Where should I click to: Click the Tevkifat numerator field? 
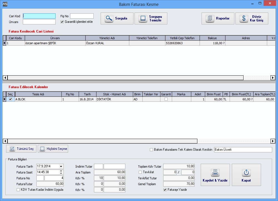[x=170, y=172]
